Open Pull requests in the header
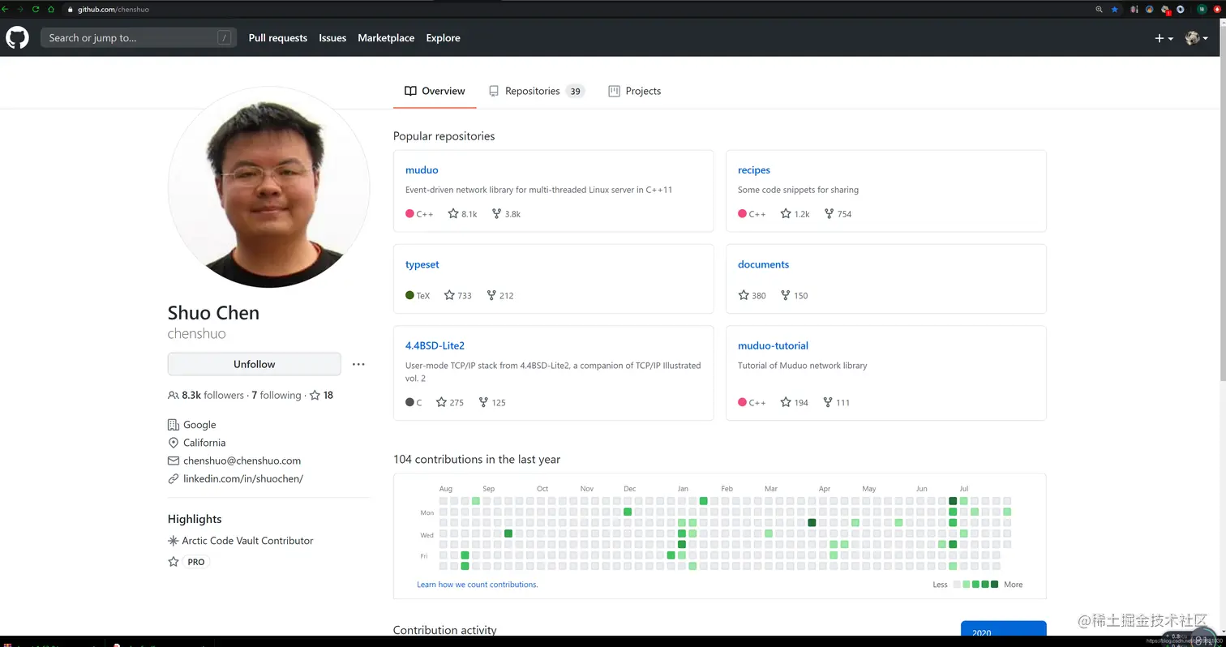Screen dimensions: 1226x647 click(278, 38)
